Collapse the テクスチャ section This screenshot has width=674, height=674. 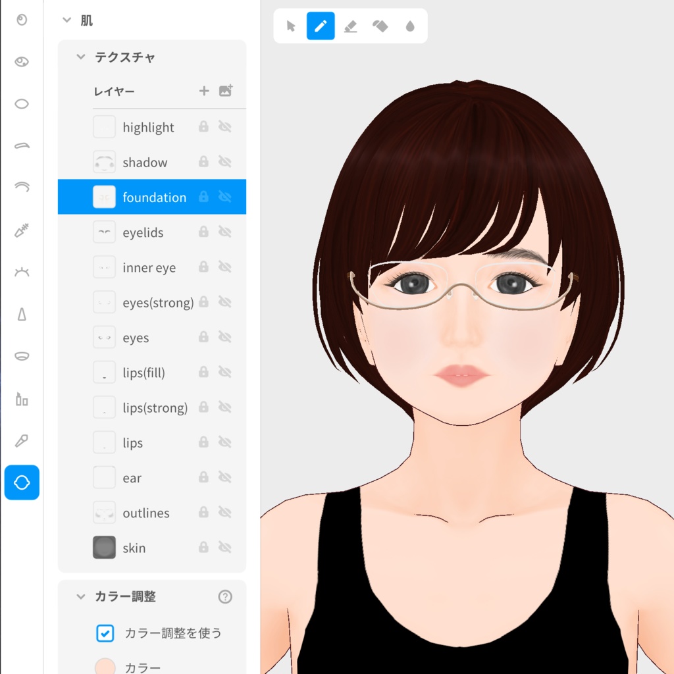(x=80, y=57)
